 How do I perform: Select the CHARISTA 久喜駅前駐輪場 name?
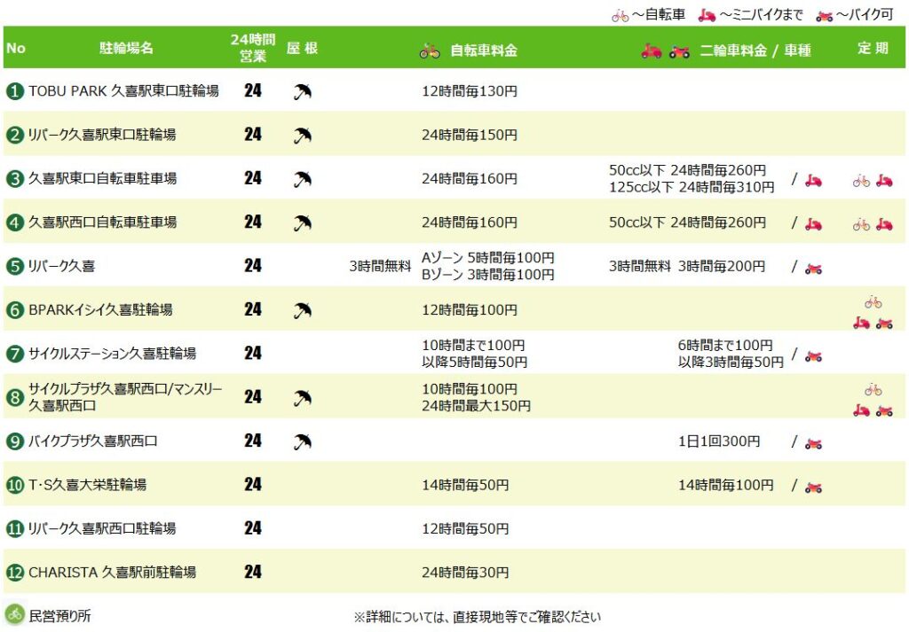pyautogui.click(x=112, y=573)
